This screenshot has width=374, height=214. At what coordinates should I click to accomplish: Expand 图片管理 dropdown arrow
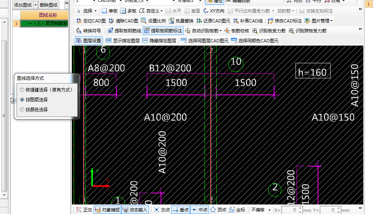click(x=332, y=21)
